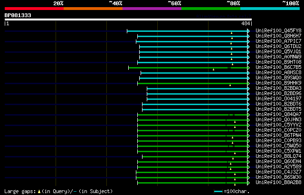
Task: Select the ~80% scale label
Action: pos(233,3)
